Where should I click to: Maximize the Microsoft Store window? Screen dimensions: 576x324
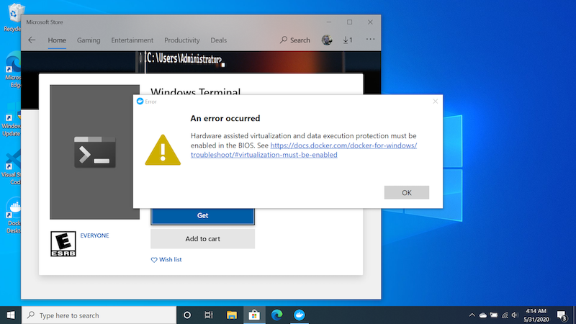[x=349, y=22]
